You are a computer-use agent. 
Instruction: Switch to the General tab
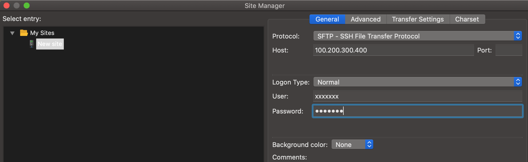coord(327,19)
